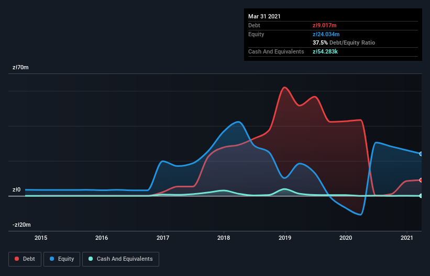Select the Equity endpoint marker on chart
This screenshot has width=430, height=276.
pos(421,154)
